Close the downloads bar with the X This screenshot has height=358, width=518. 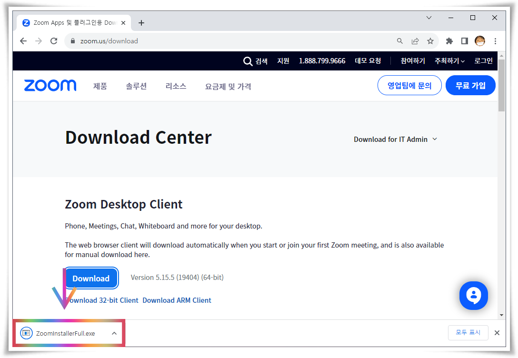click(497, 333)
